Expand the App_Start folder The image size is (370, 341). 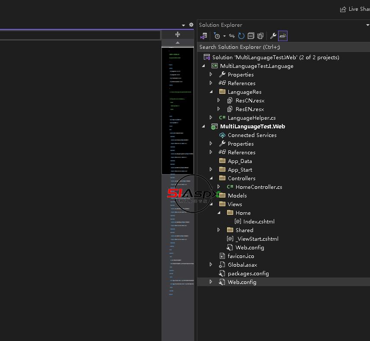[211, 169]
